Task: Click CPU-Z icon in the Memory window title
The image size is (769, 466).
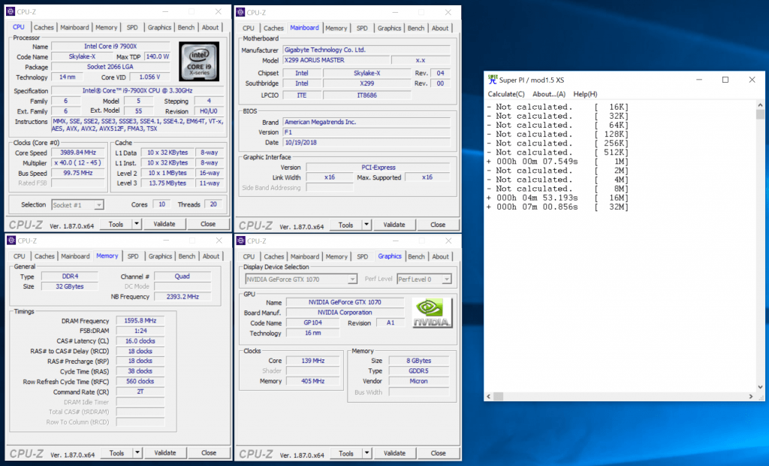Action: pyautogui.click(x=11, y=241)
